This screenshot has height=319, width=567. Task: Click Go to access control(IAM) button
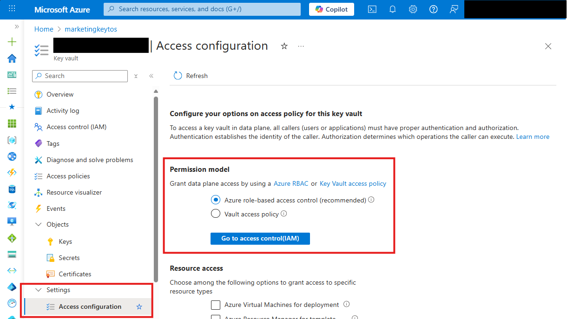[260, 238]
